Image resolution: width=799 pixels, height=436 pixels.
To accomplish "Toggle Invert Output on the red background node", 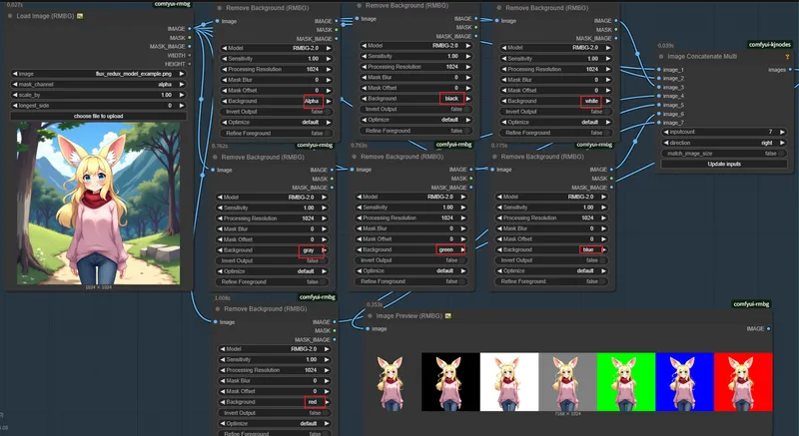I will point(275,413).
